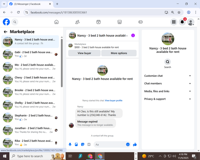Open the Shelby 2 bed 2 bath conversation

coord(30,105)
